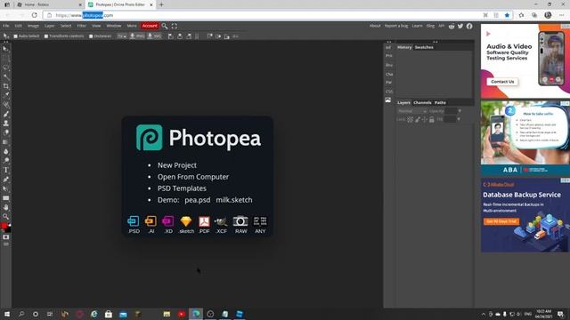Select the Move tool in left toolbar
Screen dimensions: 570x320
coord(5,49)
